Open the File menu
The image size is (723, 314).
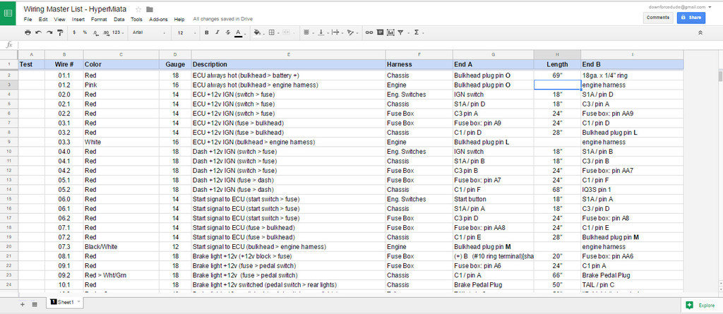point(28,19)
